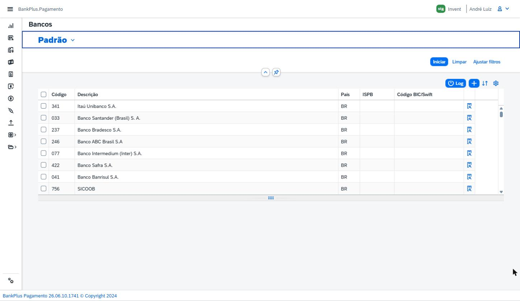Click the table vertical scrollbar thumb
Viewport: 520px width, 301px height.
coord(501,114)
